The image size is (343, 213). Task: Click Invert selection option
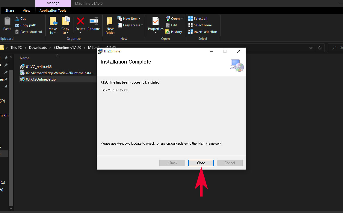(203, 32)
